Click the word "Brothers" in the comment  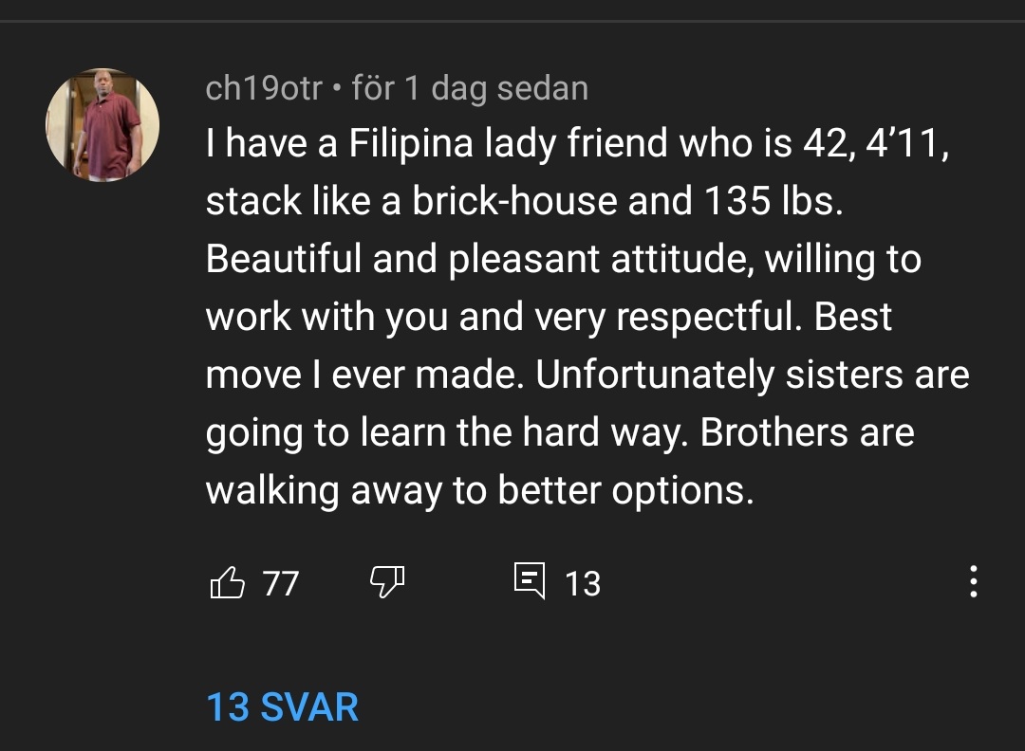tap(774, 432)
